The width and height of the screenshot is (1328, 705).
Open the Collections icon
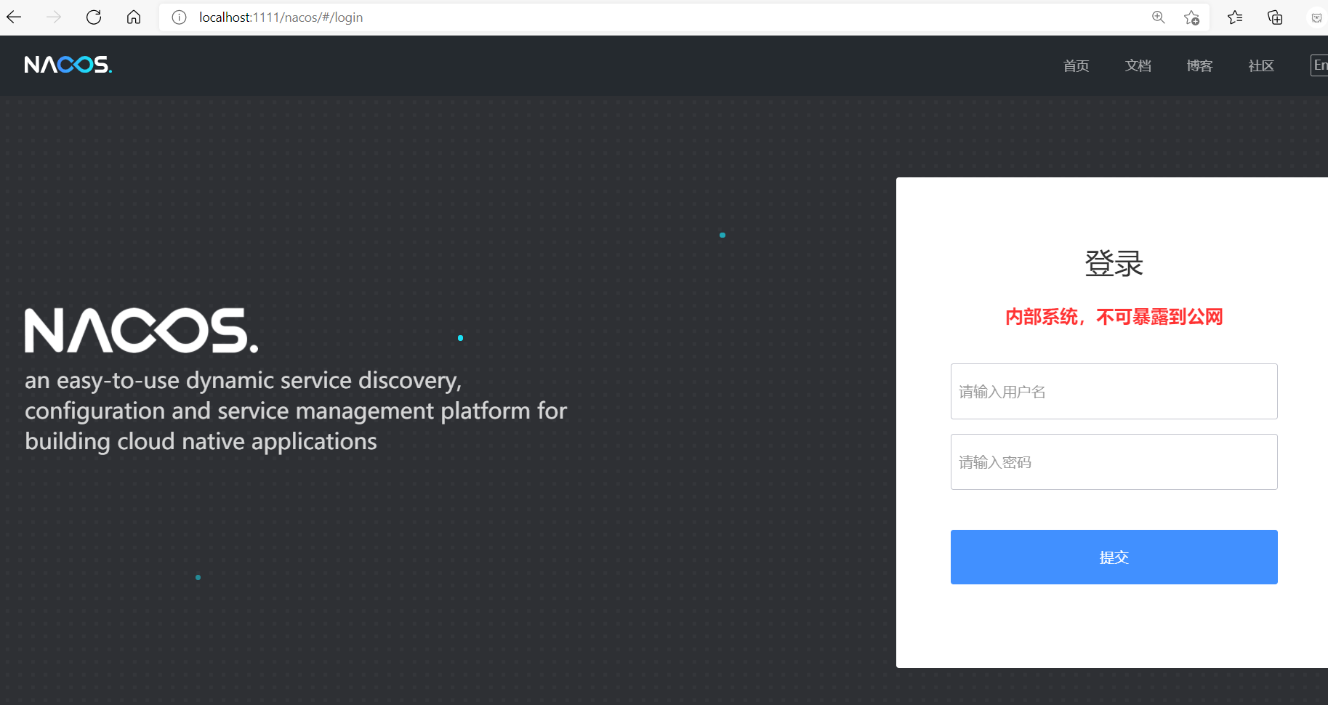coord(1275,17)
